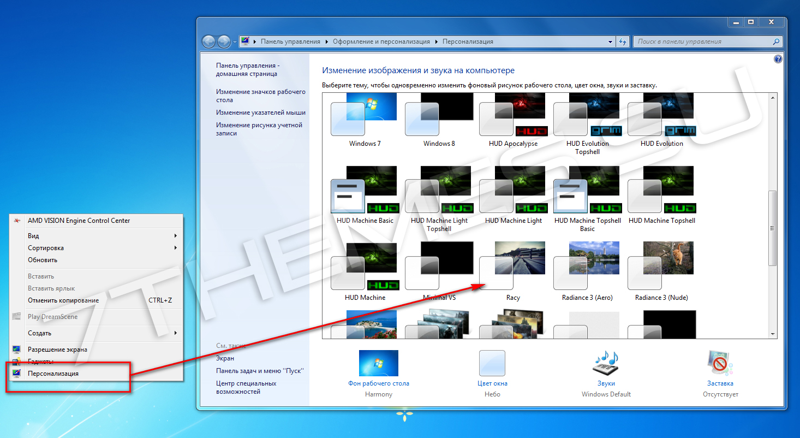Open Изменение указателей мыши link
The image size is (800, 438).
[261, 113]
